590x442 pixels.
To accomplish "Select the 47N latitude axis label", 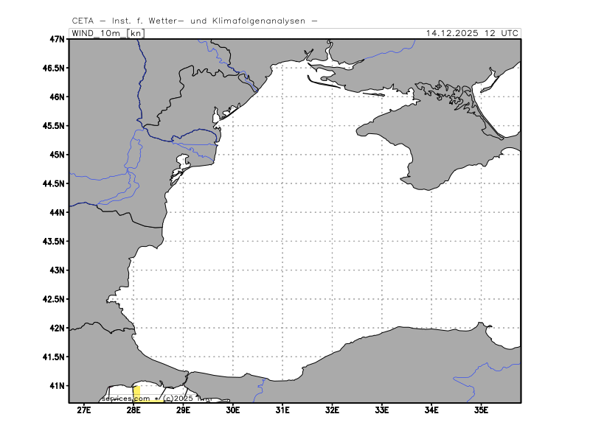I will pyautogui.click(x=56, y=39).
